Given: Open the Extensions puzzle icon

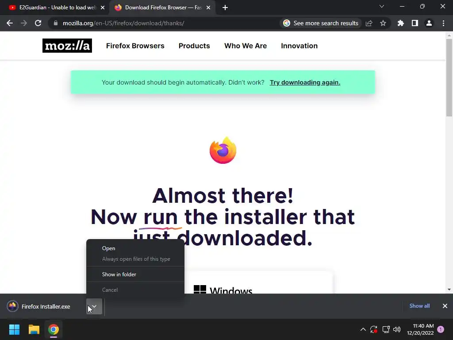Looking at the screenshot, I should point(401,23).
